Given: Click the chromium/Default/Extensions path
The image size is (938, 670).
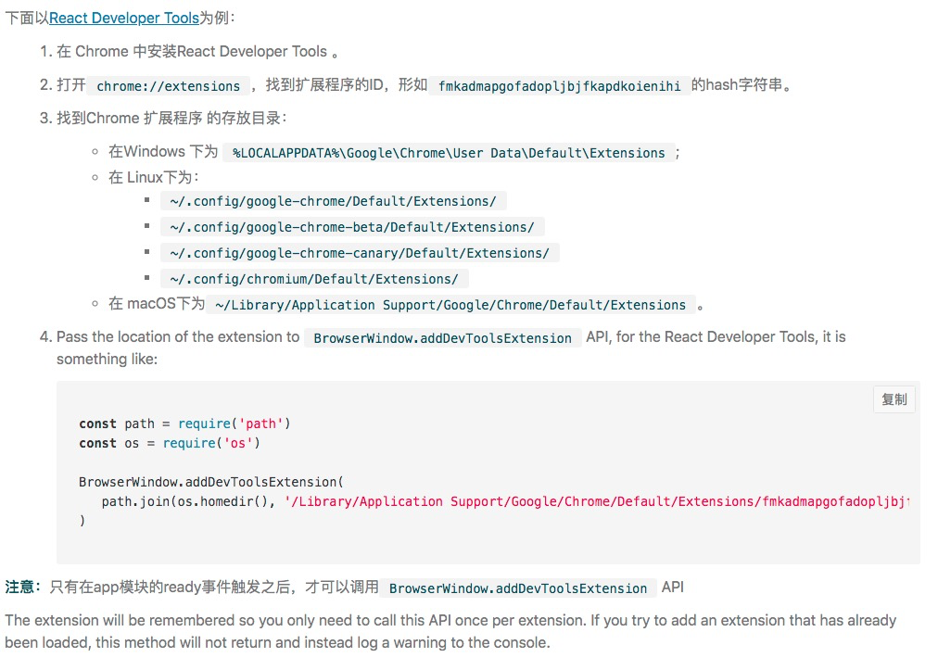Looking at the screenshot, I should coord(314,279).
